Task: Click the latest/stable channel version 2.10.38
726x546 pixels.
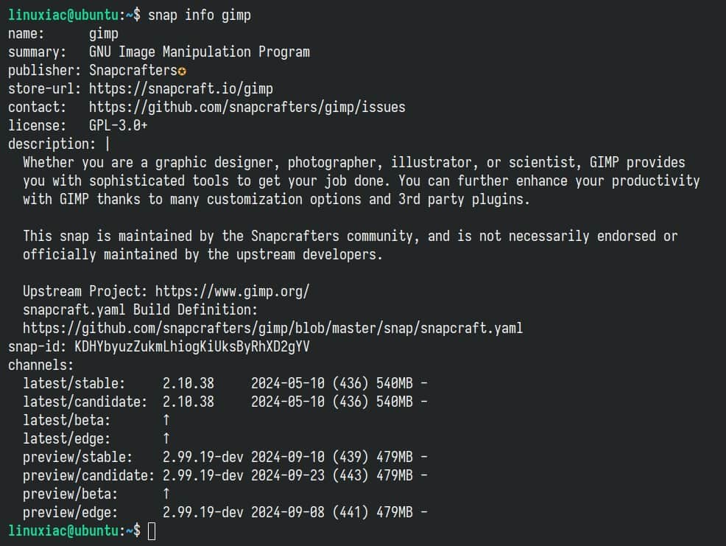Action: pyautogui.click(x=188, y=383)
